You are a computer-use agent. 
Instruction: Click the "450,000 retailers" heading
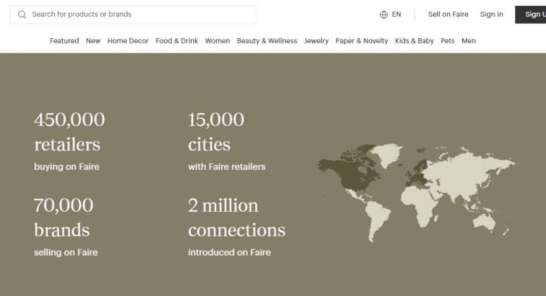70,132
